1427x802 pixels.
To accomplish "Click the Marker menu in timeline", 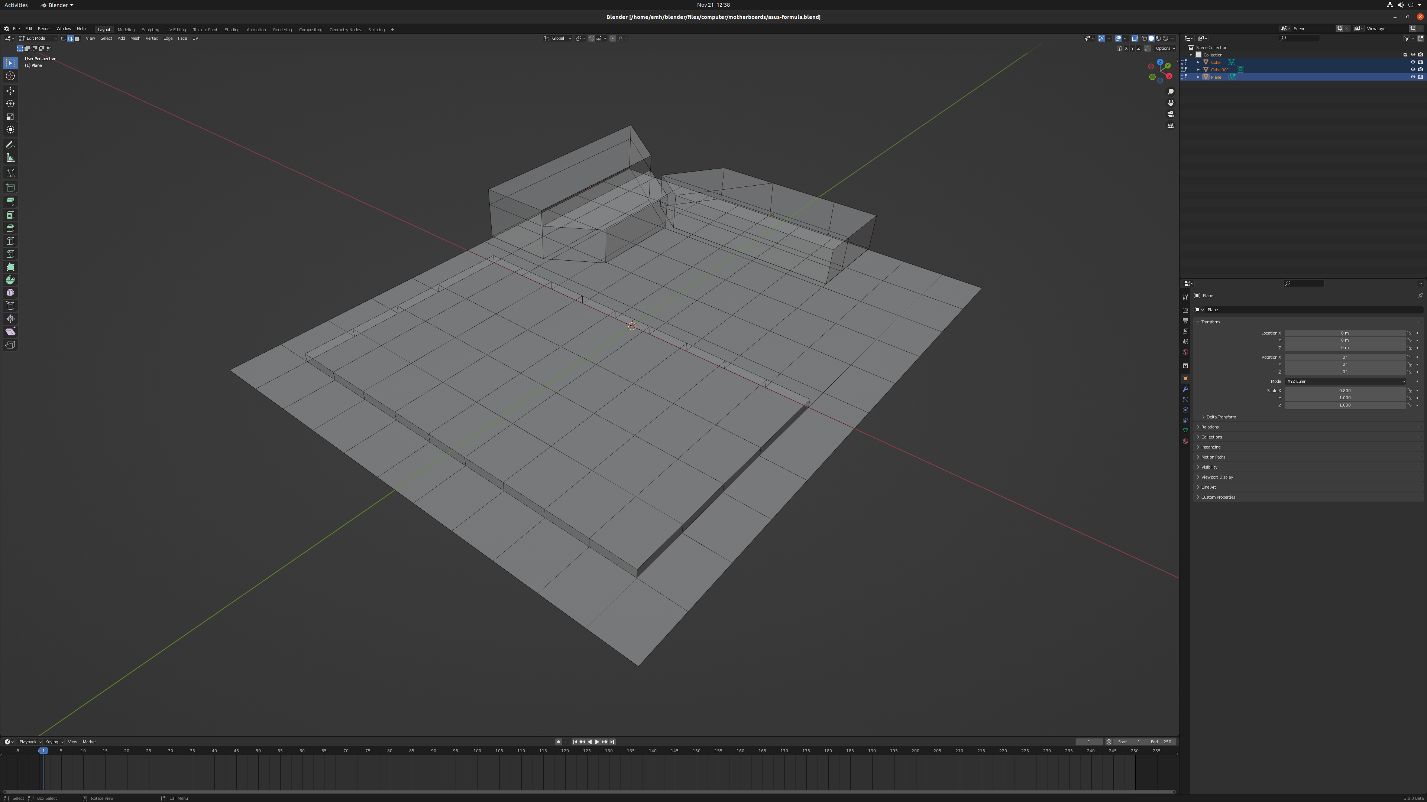I will [x=89, y=742].
